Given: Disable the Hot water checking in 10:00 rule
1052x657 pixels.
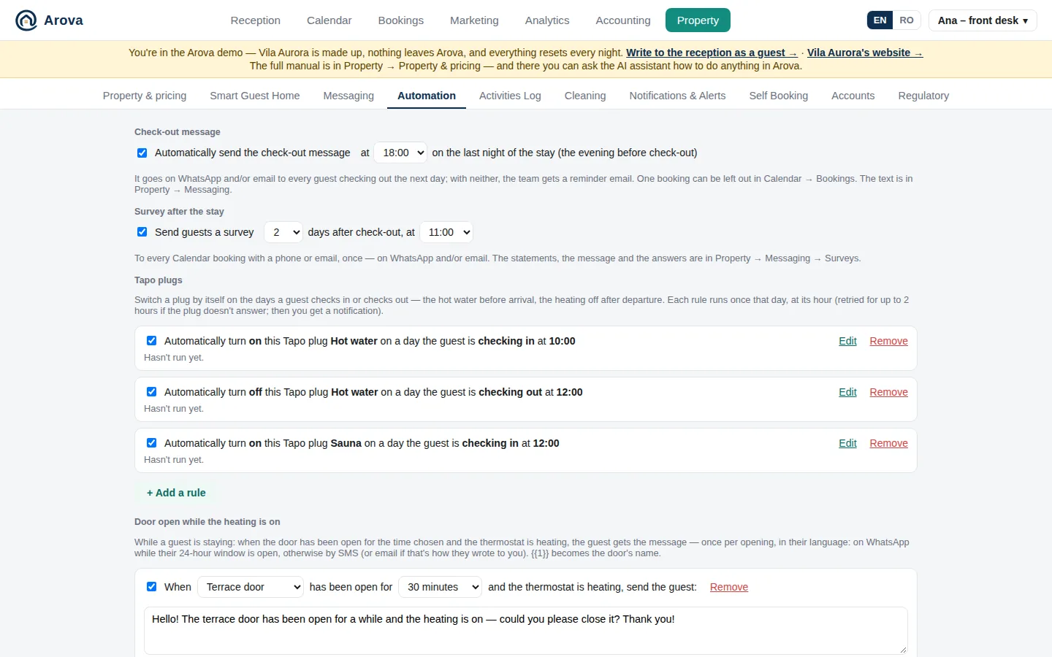Looking at the screenshot, I should pos(152,341).
